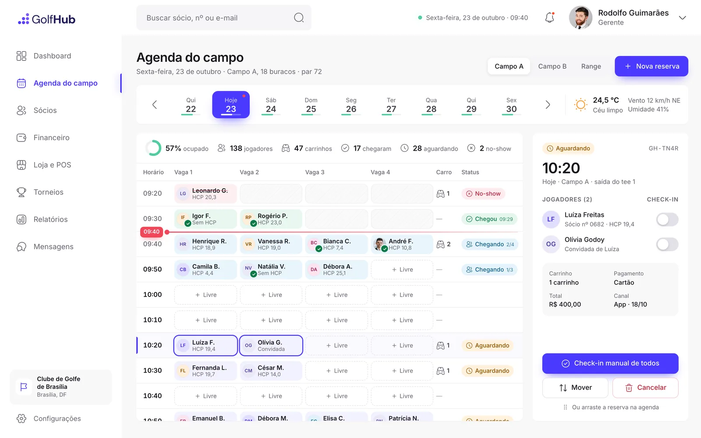Click Livre in Vaga 4 at 09:50
Screen dimensions: 701x438
[402, 270]
